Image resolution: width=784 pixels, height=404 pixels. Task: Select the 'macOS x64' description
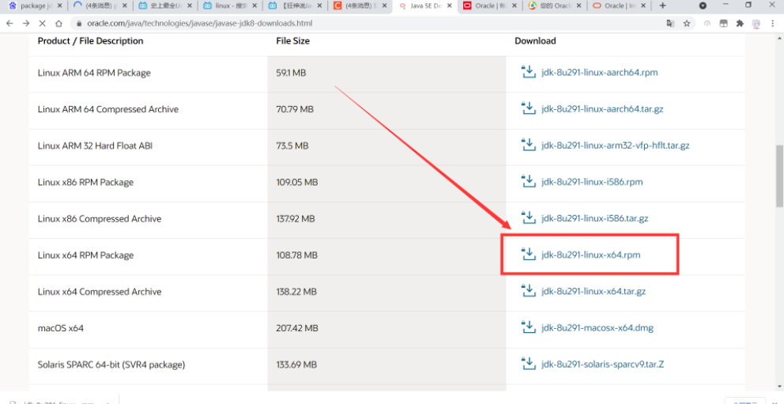pos(61,329)
